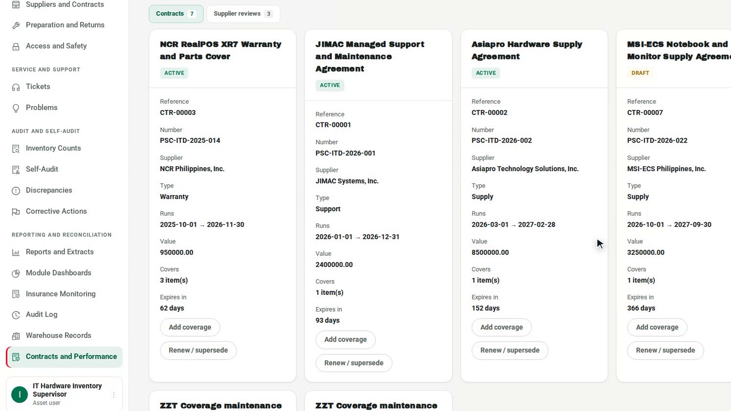
Task: Open the Audit Log page
Action: 65,315
